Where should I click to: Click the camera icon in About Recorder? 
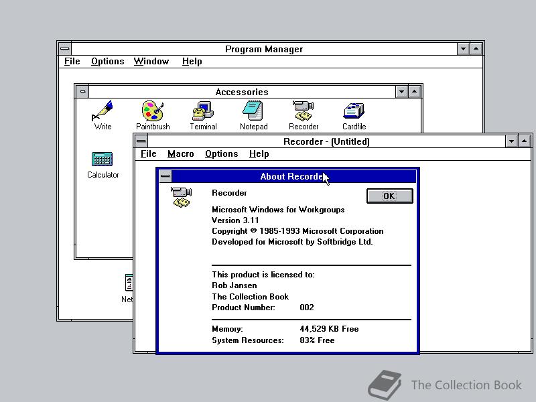pyautogui.click(x=181, y=197)
